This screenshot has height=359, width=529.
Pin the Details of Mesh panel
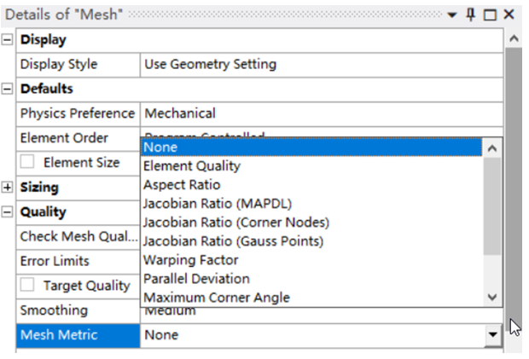[x=470, y=14]
